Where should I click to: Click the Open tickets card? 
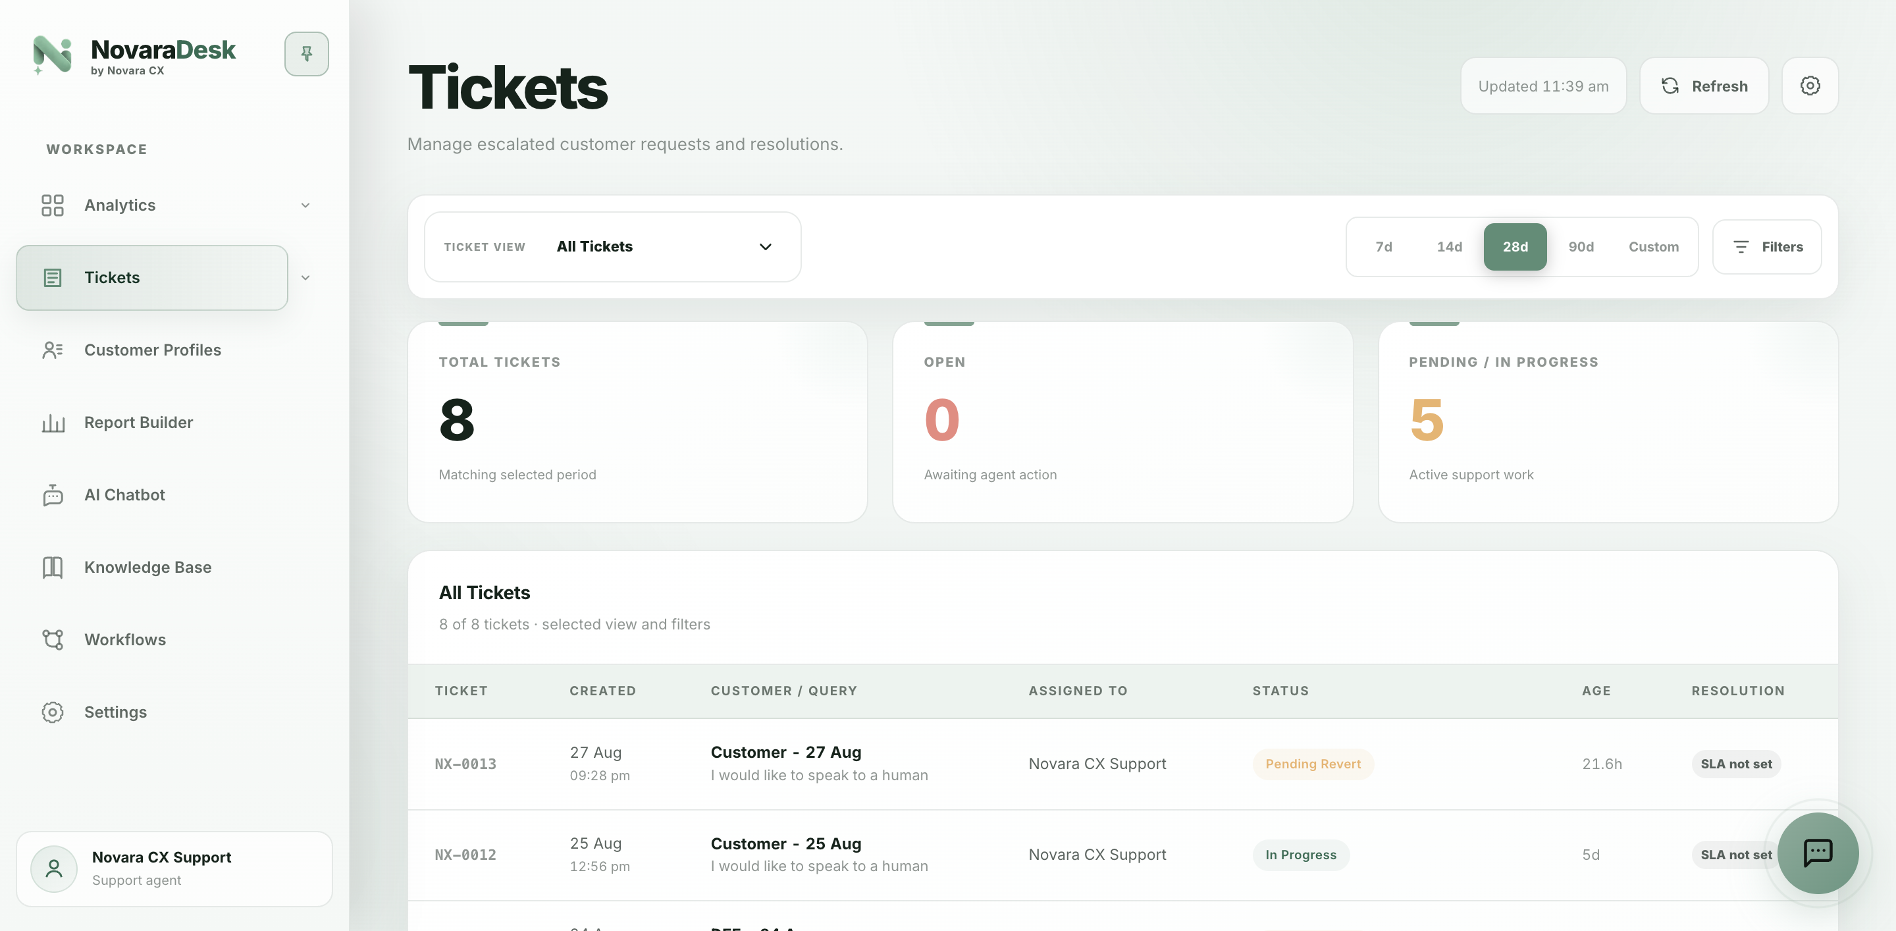coord(1122,421)
